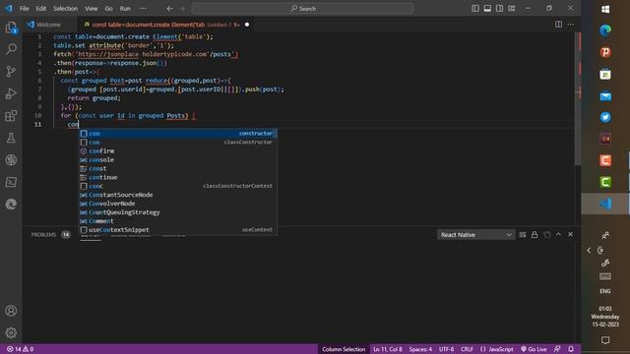Open Microsoft Edge from taskbar
The image size is (630, 354).
pos(605,30)
